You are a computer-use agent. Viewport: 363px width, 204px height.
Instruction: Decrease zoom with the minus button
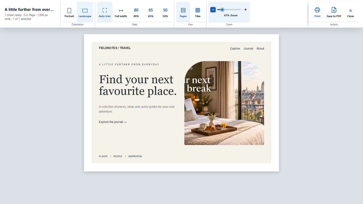pyautogui.click(x=213, y=10)
